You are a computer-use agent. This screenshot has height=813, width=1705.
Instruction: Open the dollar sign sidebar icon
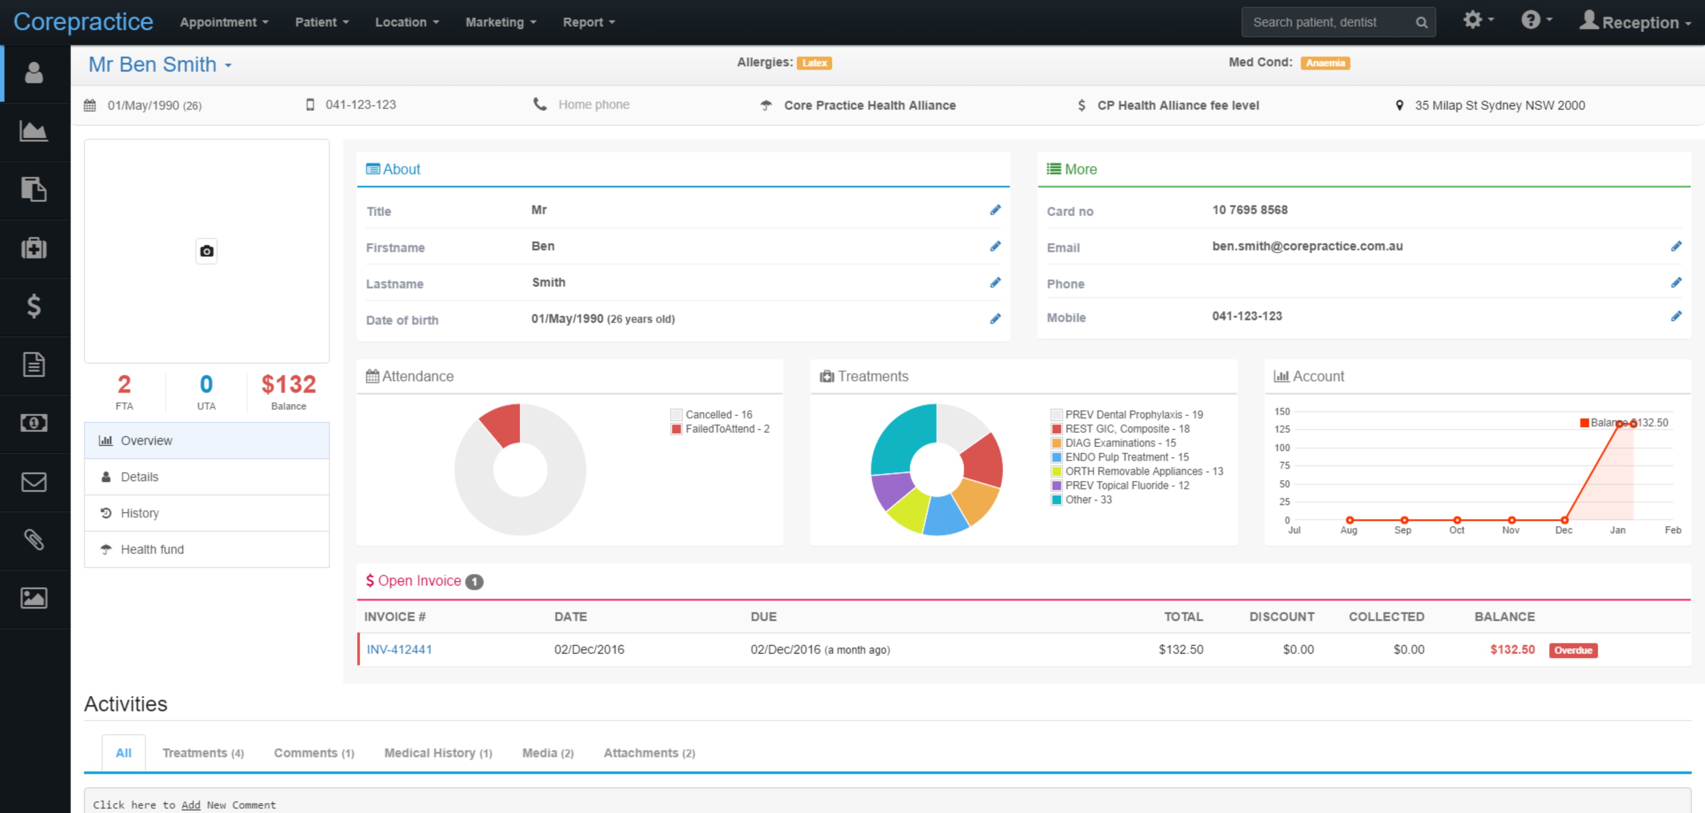[34, 306]
